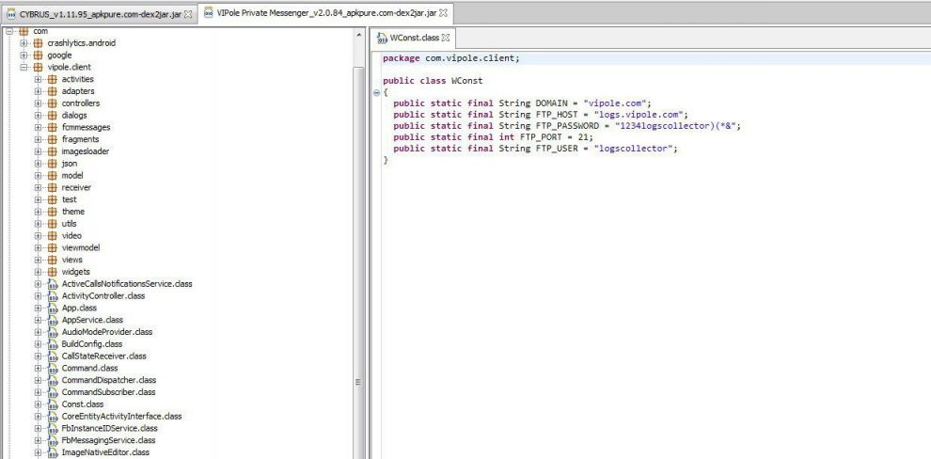The height and width of the screenshot is (459, 931).
Task: Collapse the vipole.client package
Action: [24, 67]
